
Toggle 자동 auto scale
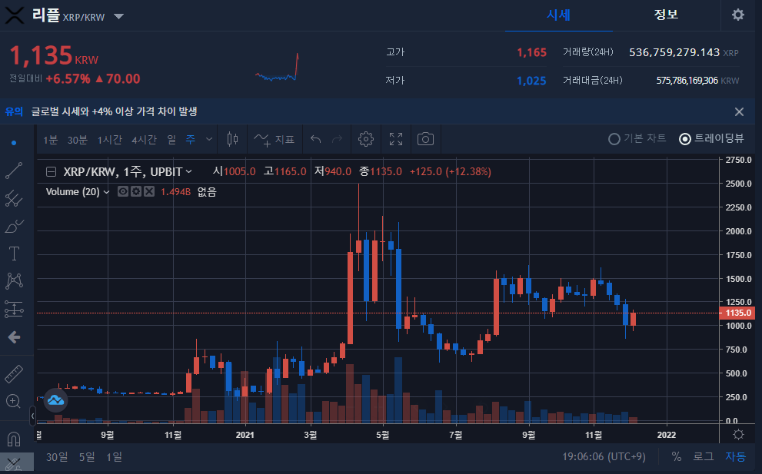(735, 457)
